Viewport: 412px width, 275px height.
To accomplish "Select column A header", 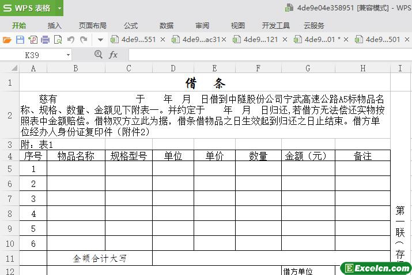I will click(33, 68).
